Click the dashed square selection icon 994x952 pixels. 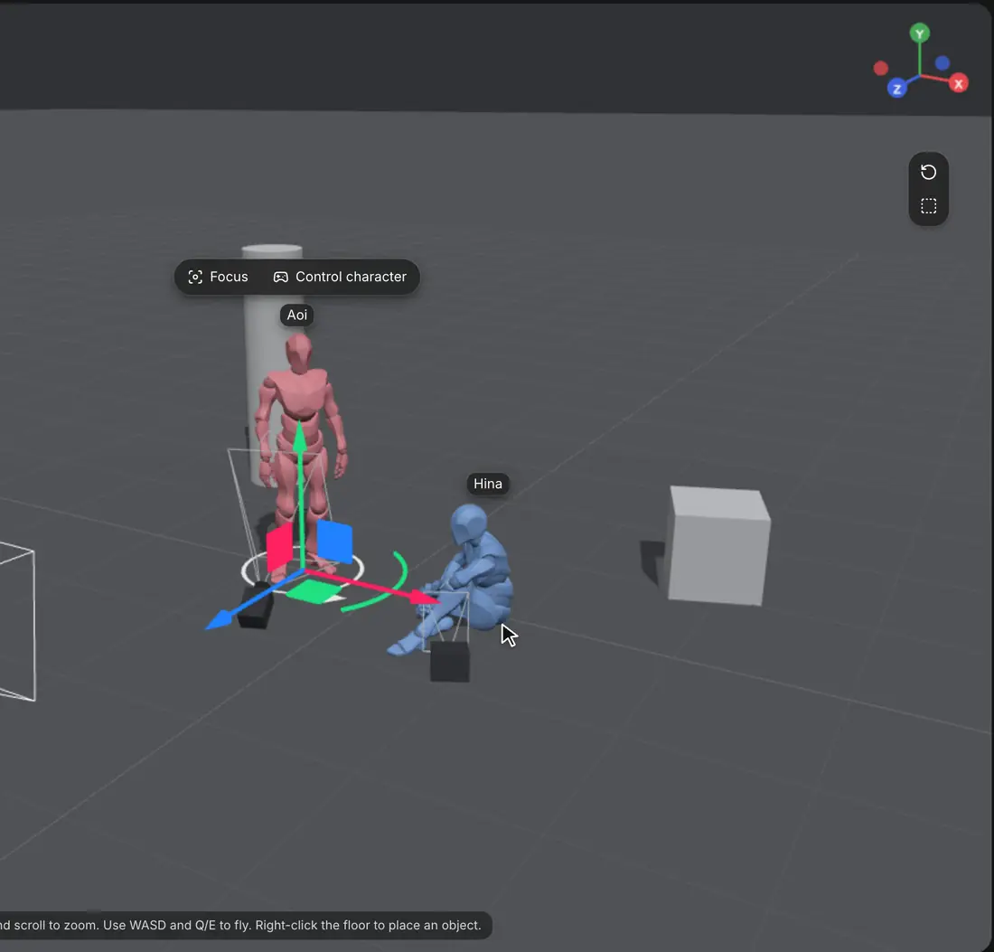coord(928,205)
